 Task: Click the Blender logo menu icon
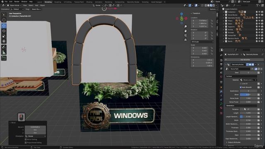coord(2,2)
